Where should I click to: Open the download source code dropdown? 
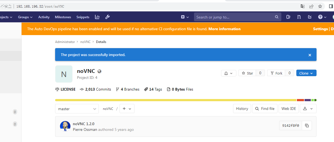pyautogui.click(x=308, y=109)
